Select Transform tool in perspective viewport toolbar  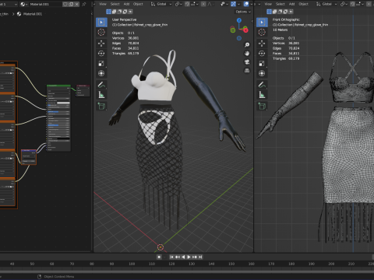[101, 74]
